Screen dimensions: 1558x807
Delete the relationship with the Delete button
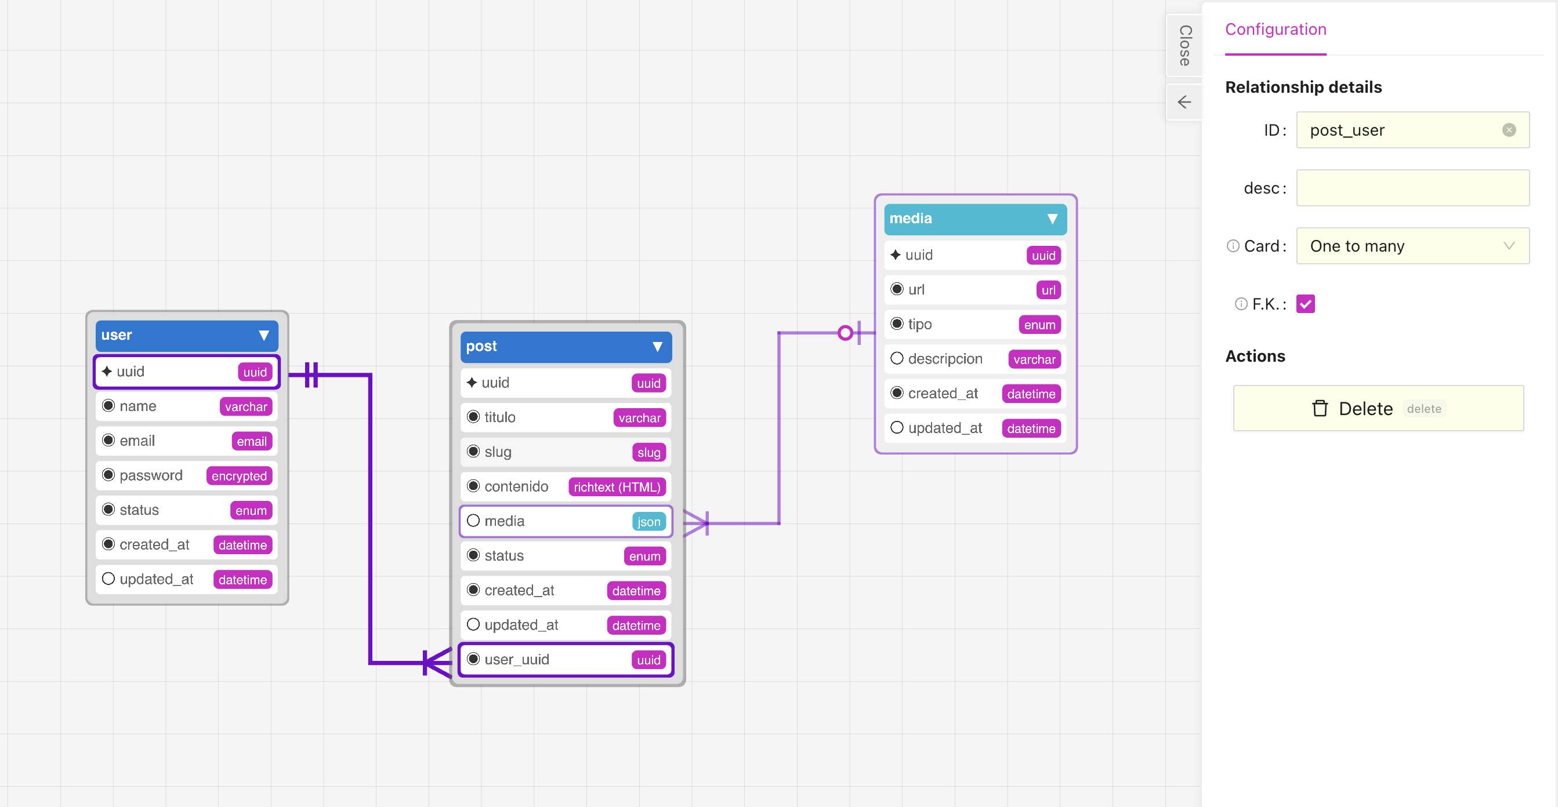(x=1378, y=409)
